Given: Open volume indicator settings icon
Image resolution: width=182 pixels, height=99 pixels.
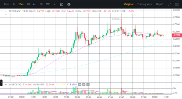Looking at the screenshot, I should (84, 85).
